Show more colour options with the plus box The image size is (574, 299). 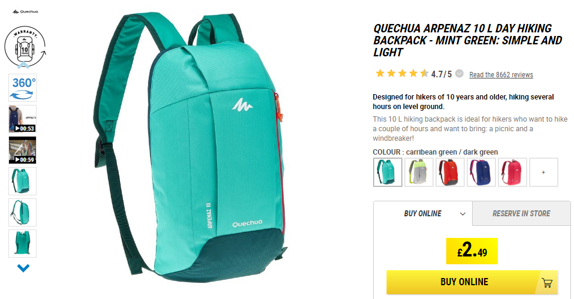pyautogui.click(x=543, y=172)
